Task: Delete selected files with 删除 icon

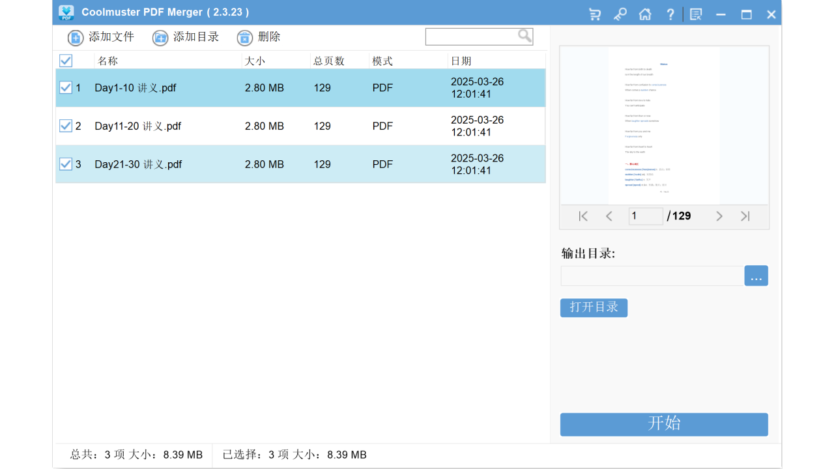Action: (x=244, y=38)
